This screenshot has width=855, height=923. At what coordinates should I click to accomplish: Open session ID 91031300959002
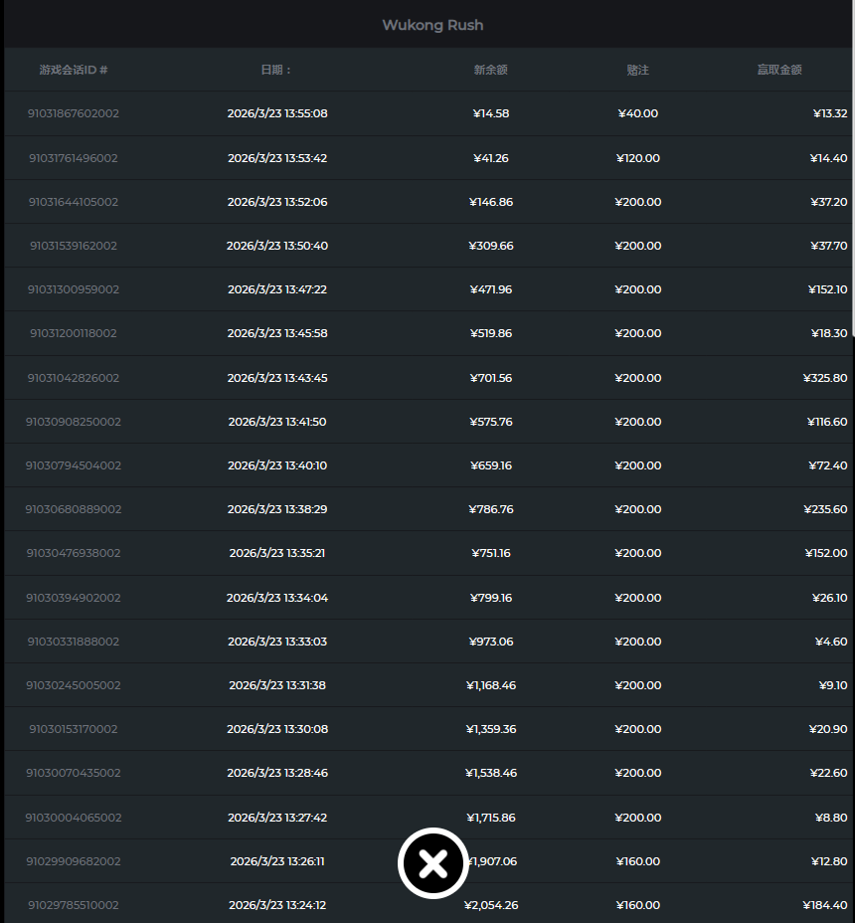pyautogui.click(x=74, y=289)
